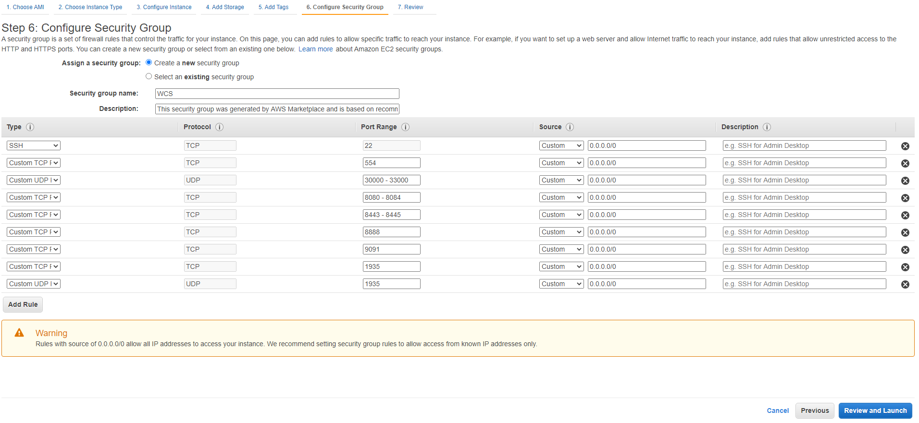Open the SSH type dropdown
This screenshot has height=423, width=919.
click(34, 145)
